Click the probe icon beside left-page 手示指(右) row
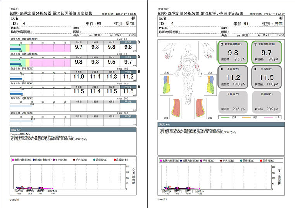This screenshot has height=208, width=295. [139, 87]
